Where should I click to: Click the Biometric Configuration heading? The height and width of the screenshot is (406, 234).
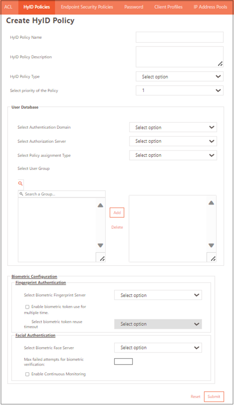[34, 276]
